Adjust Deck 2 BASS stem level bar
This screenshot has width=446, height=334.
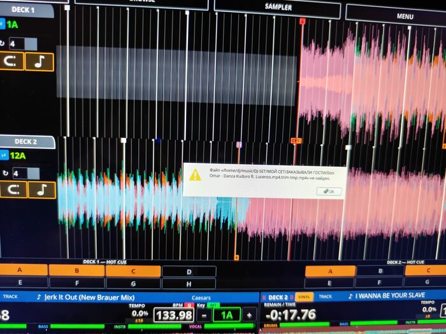(x=373, y=323)
